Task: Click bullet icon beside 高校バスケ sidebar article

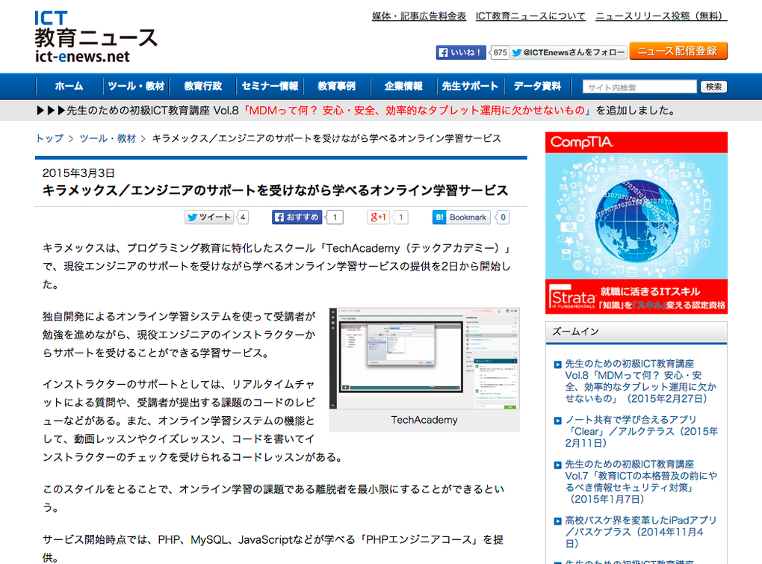Action: [x=558, y=521]
